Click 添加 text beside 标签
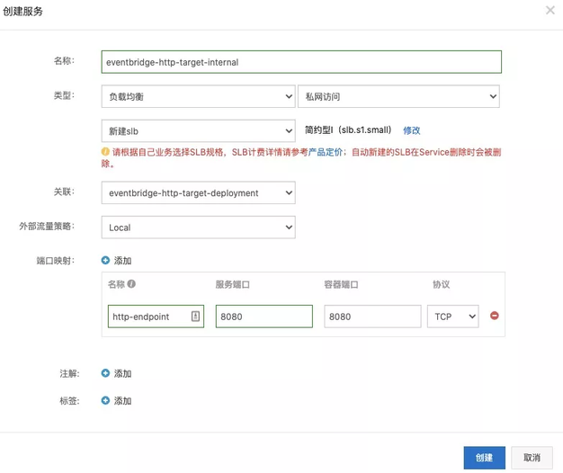The image size is (563, 473). [x=122, y=401]
